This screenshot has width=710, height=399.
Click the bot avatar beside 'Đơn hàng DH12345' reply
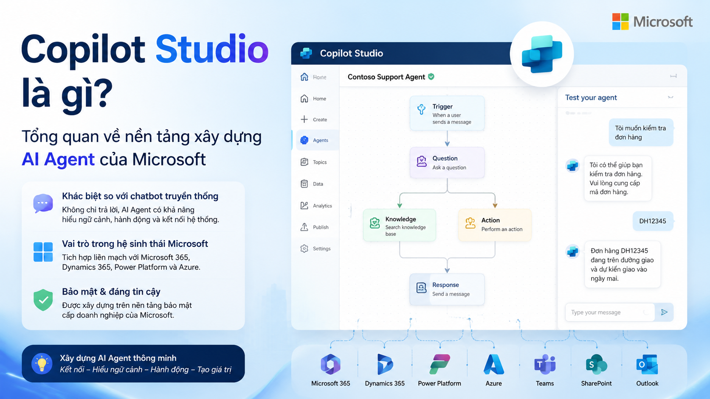point(572,251)
